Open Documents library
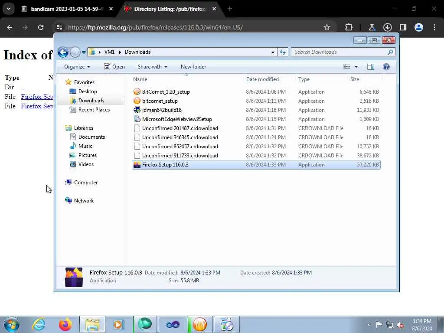Viewport: 444px width, 333px height. (91, 137)
